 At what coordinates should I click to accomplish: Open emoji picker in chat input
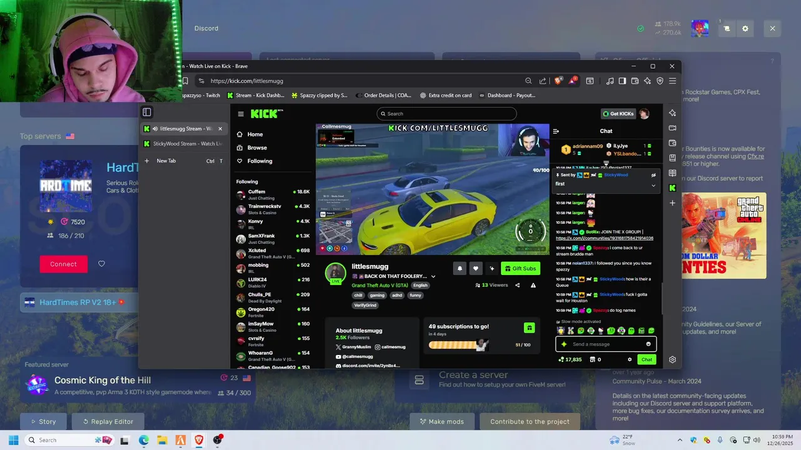click(x=648, y=344)
